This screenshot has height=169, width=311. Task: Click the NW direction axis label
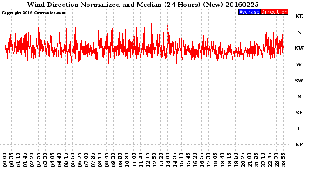click(299, 48)
